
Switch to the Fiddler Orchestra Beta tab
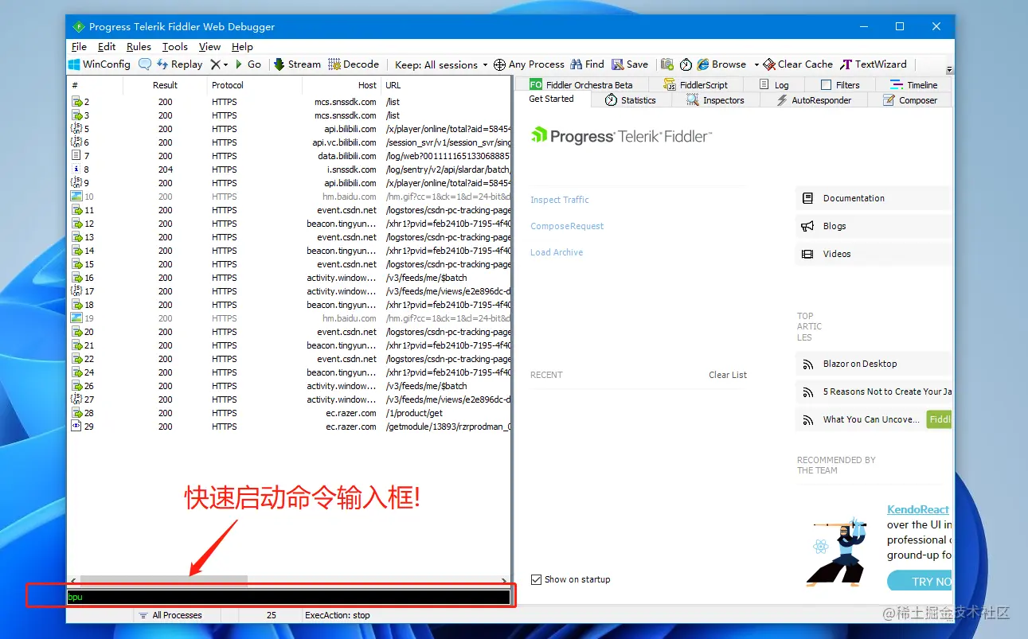point(581,85)
